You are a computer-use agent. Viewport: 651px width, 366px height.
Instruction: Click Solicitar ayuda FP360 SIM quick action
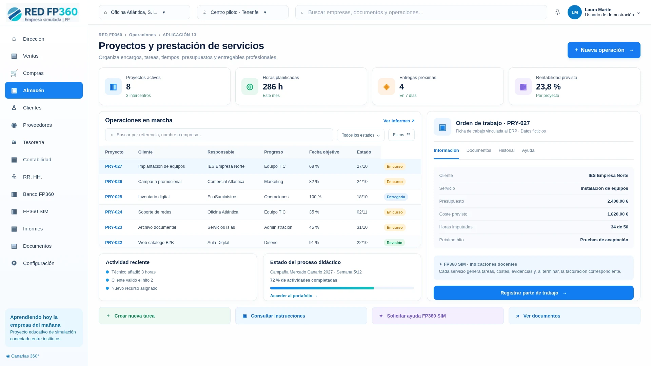(x=438, y=316)
